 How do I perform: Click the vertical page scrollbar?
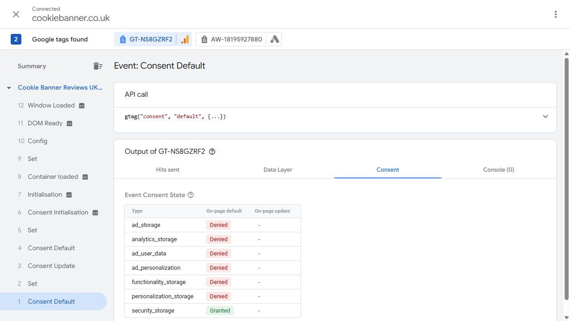tap(566, 178)
